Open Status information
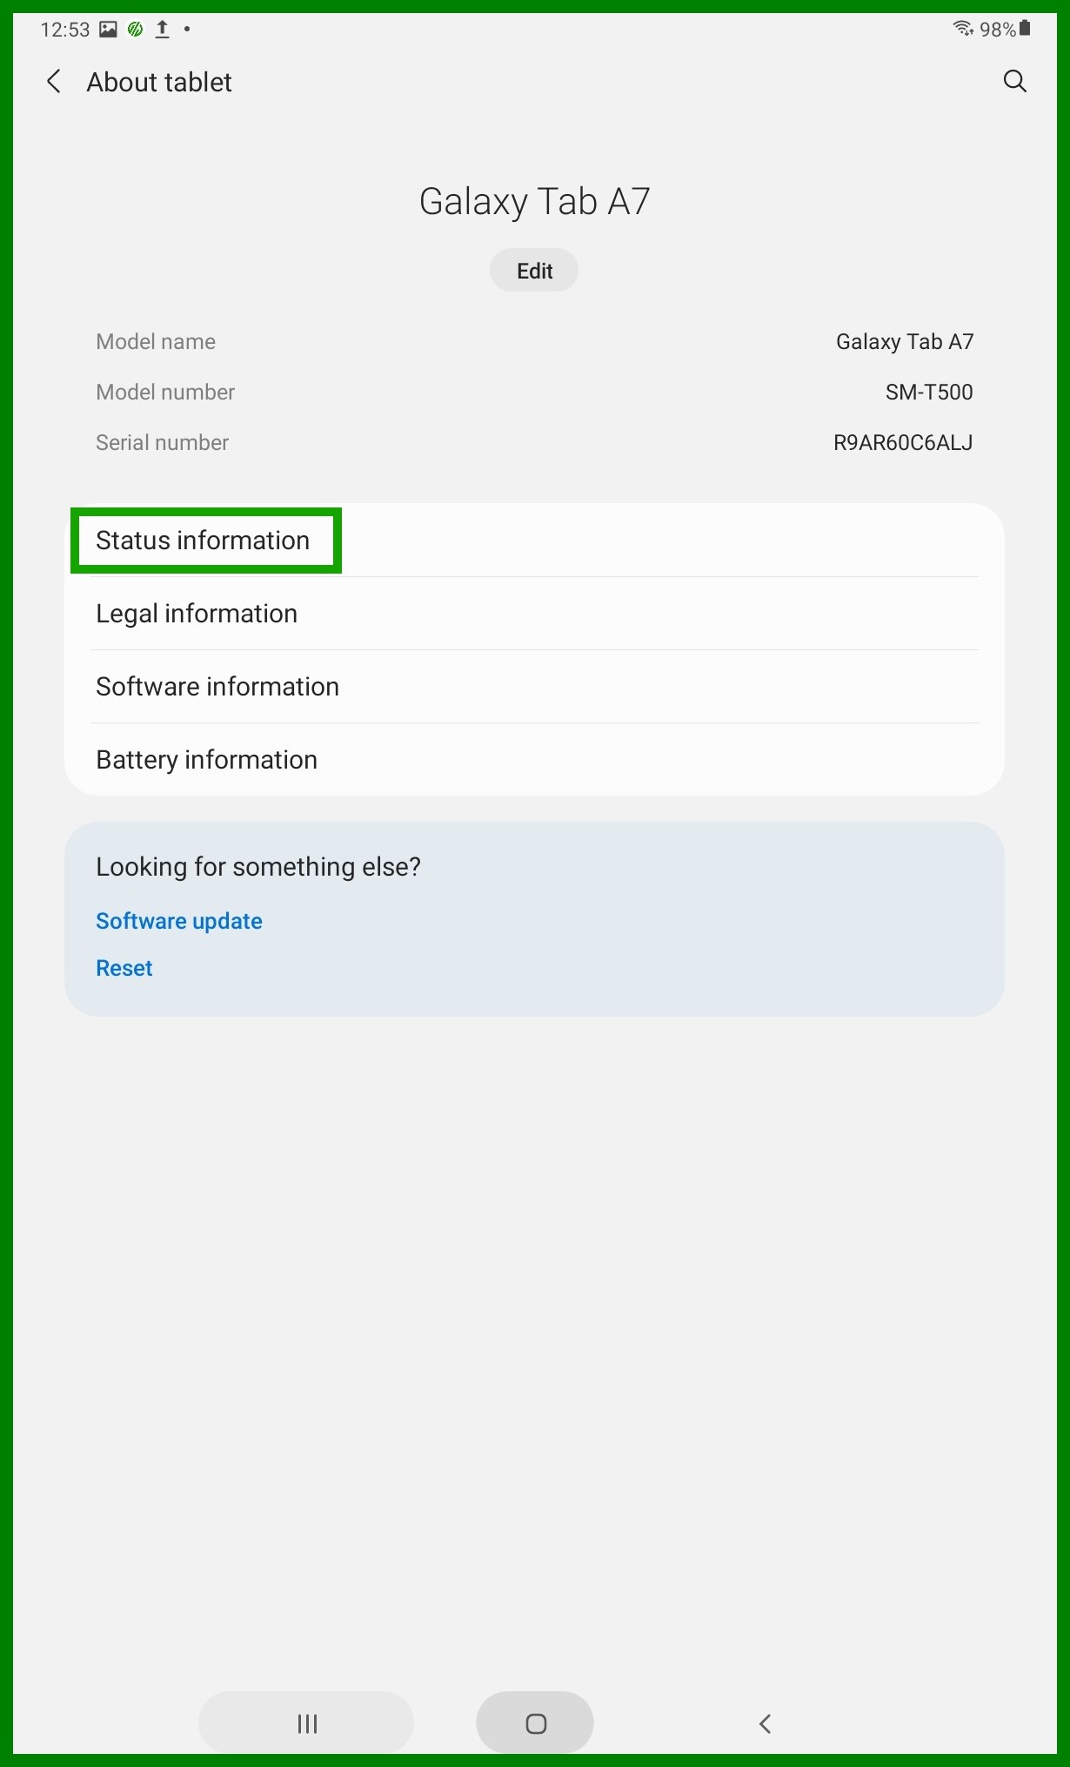This screenshot has width=1070, height=1767. [x=534, y=540]
